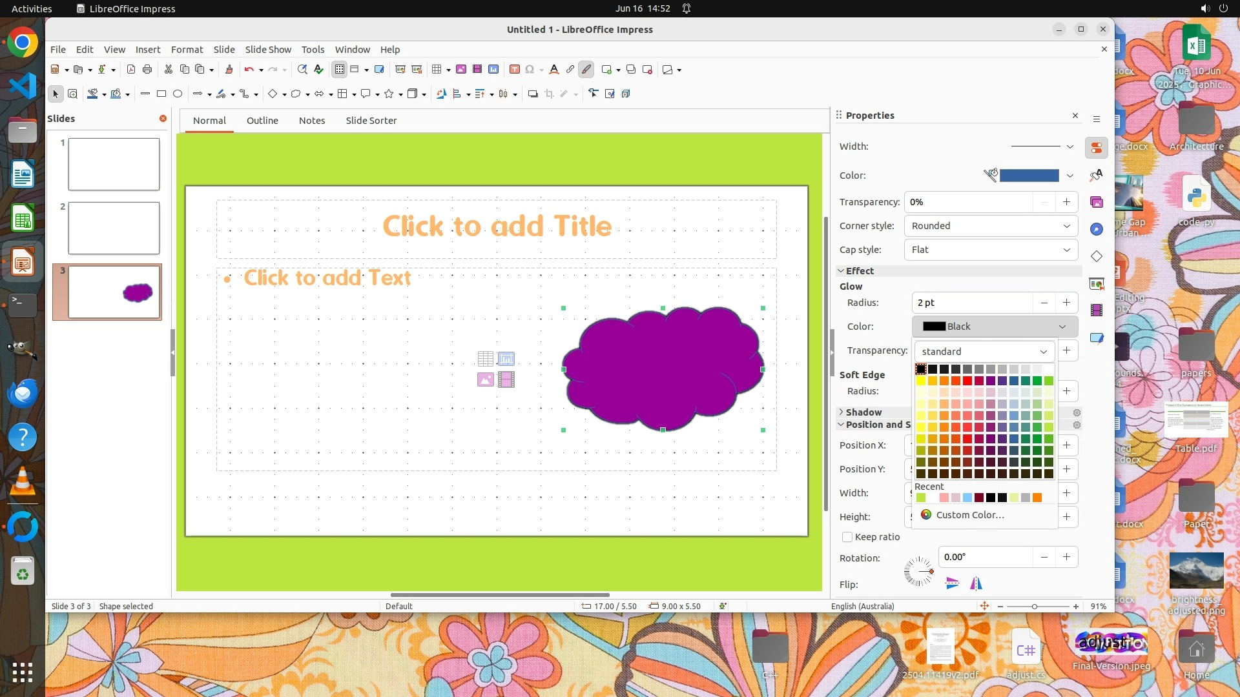Viewport: 1240px width, 697px height.
Task: Open the Slide Show menu
Action: 268,50
